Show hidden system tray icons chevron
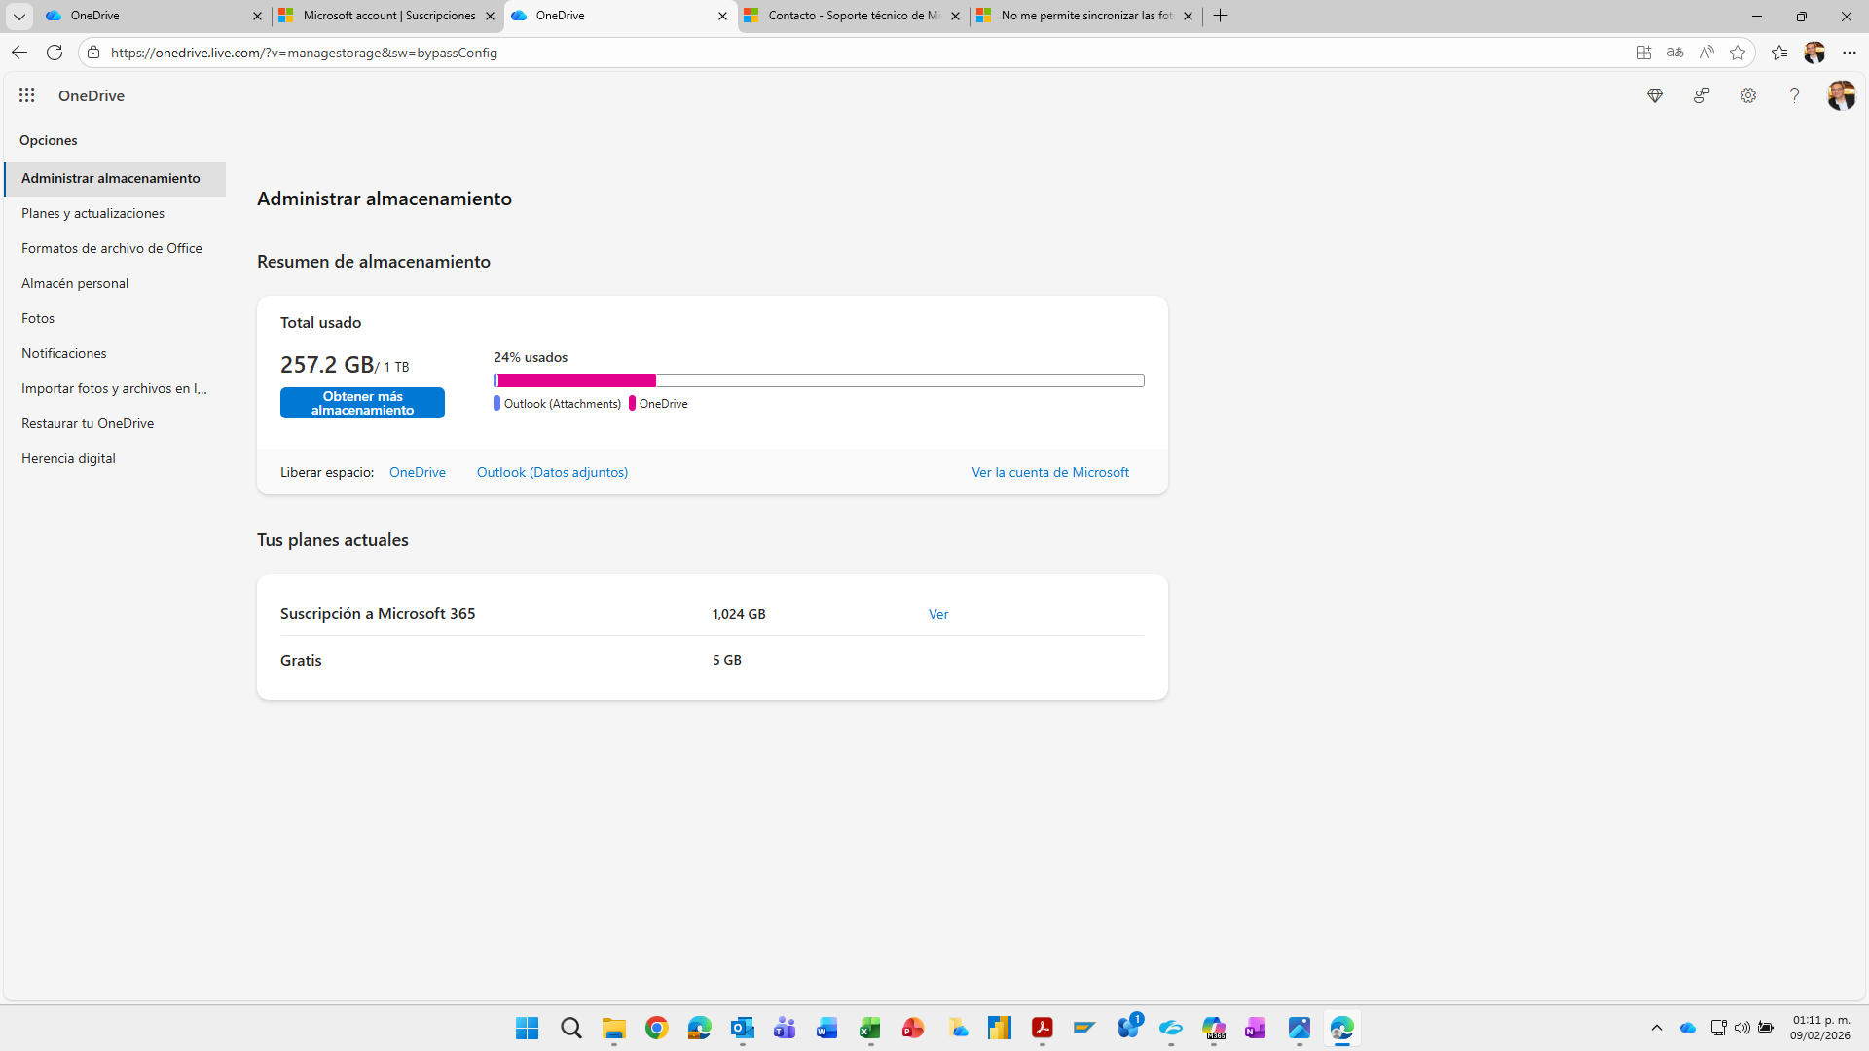The image size is (1869, 1051). [1657, 1028]
